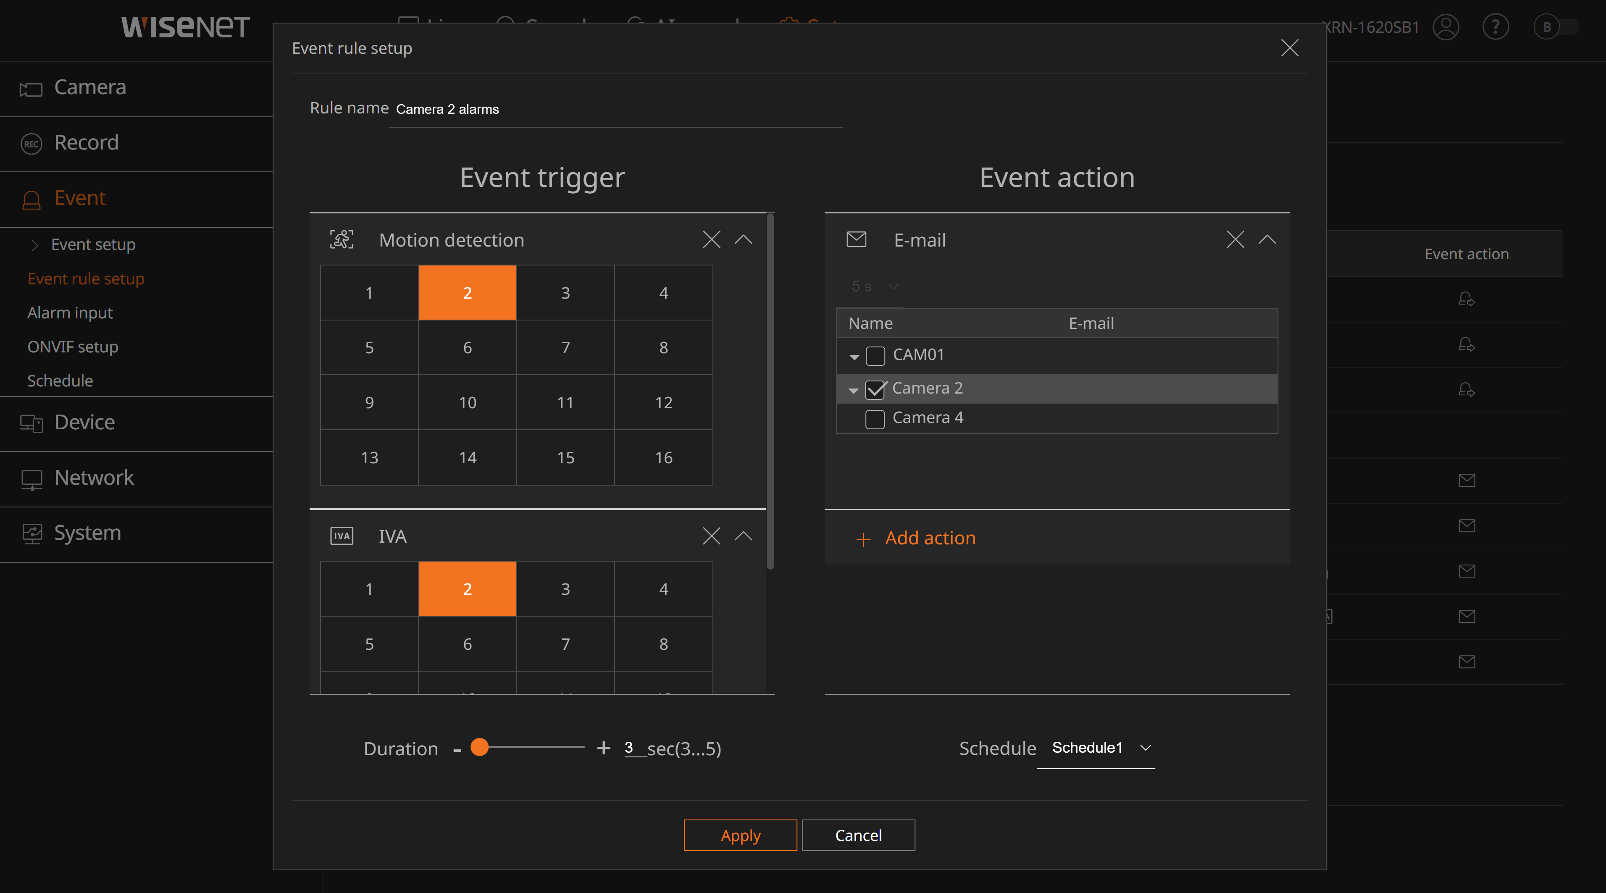The image size is (1606, 893).
Task: Collapse the Motion detection section
Action: (743, 240)
